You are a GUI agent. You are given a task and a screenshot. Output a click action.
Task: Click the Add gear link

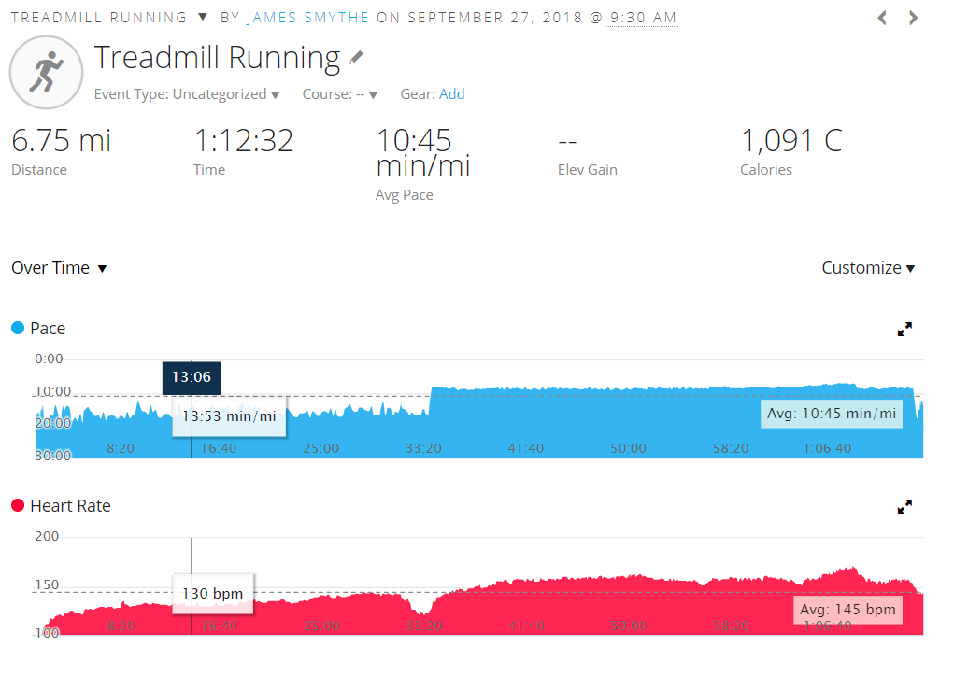tap(452, 94)
